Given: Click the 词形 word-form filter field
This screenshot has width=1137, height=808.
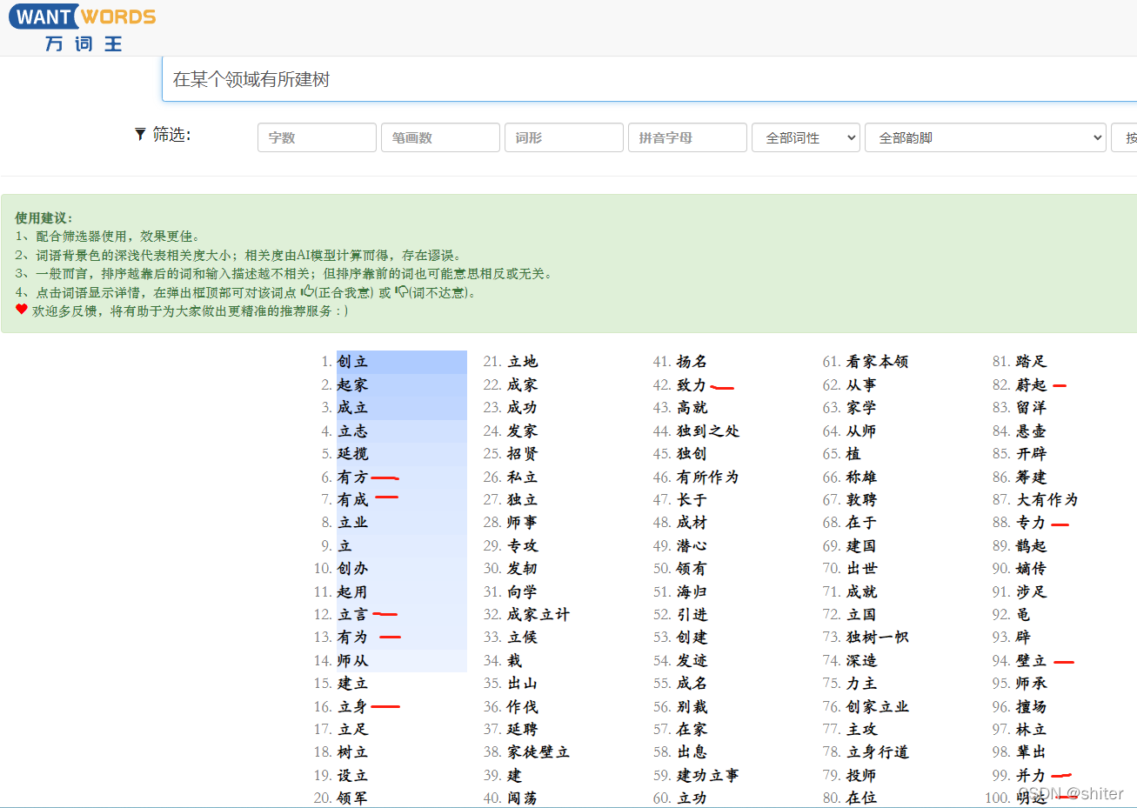Looking at the screenshot, I should click(x=564, y=137).
